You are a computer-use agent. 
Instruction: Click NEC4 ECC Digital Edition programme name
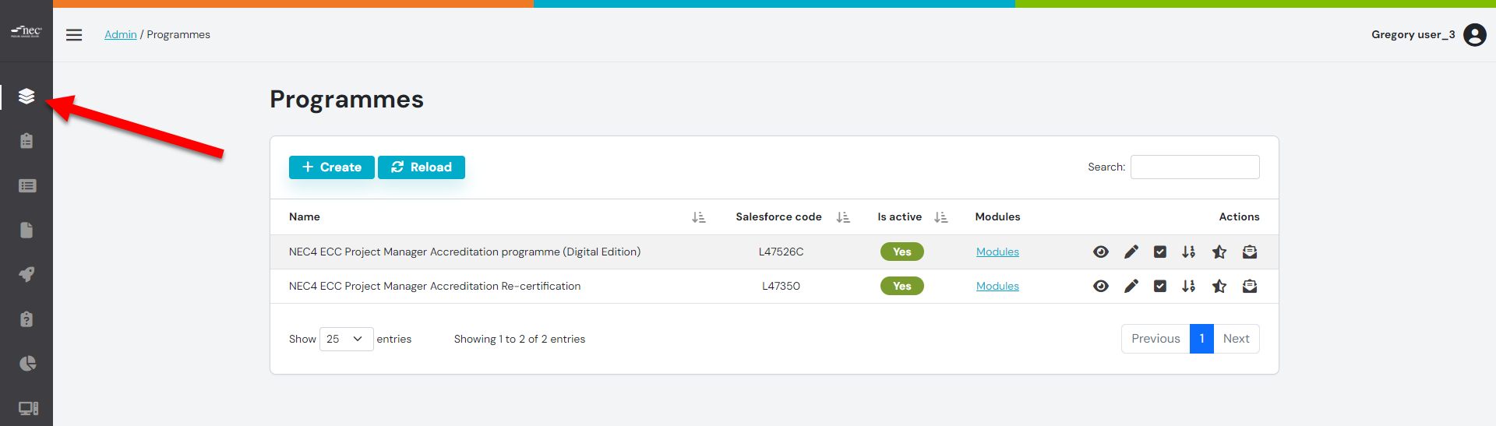(464, 252)
